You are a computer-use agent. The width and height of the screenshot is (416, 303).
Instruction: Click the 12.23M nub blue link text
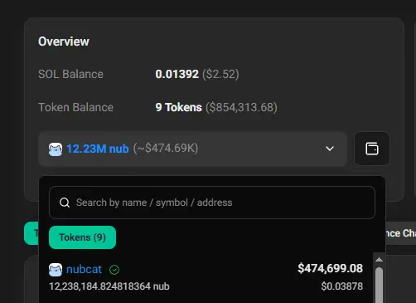pyautogui.click(x=98, y=149)
